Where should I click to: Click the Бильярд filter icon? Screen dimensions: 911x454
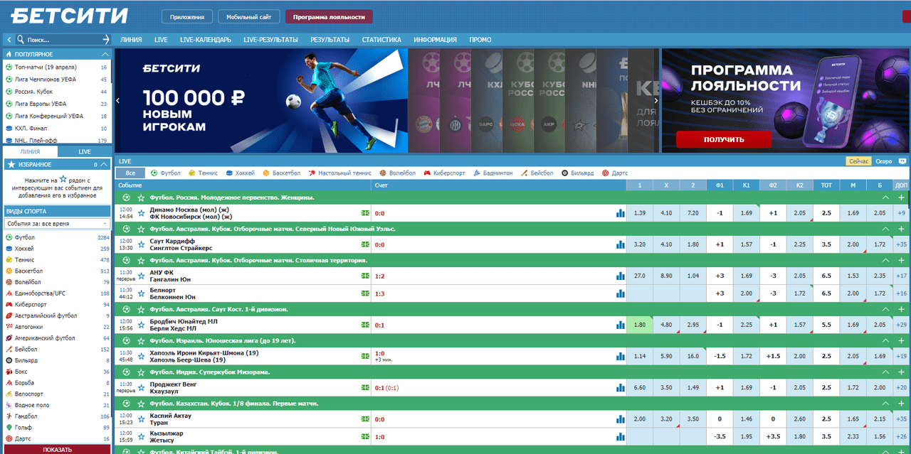pos(564,173)
